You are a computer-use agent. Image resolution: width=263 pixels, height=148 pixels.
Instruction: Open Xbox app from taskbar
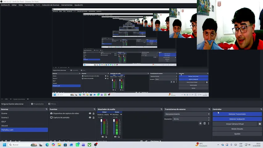(x=89, y=145)
